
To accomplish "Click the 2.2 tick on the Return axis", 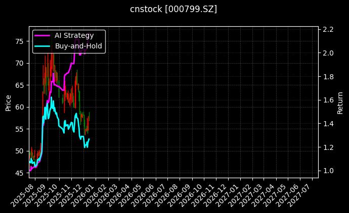I will click(328, 29).
